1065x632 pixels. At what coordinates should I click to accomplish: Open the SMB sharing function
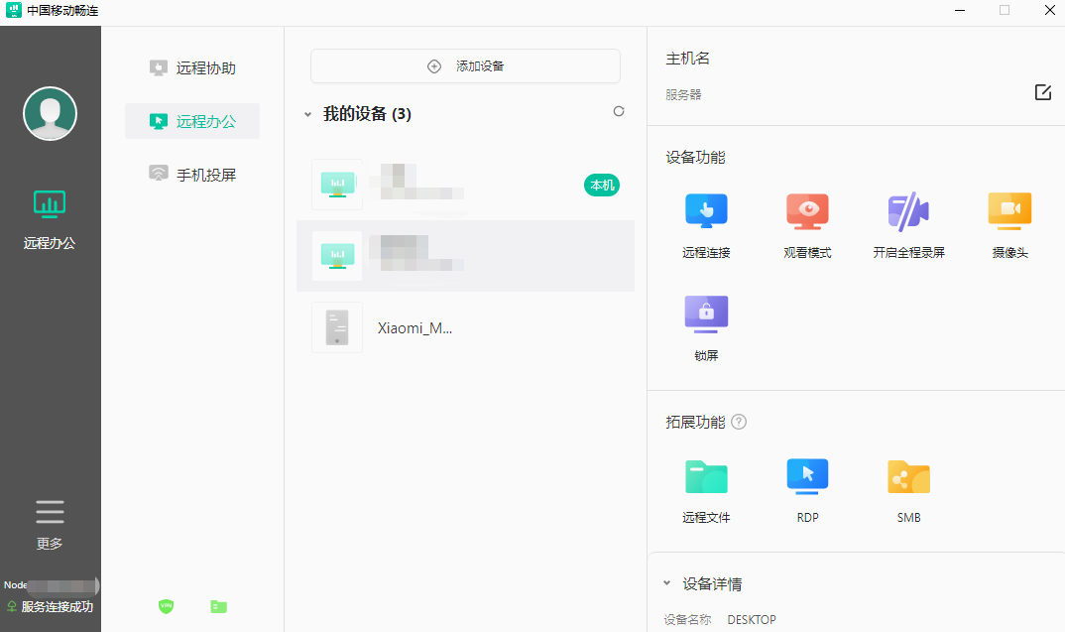tap(908, 478)
